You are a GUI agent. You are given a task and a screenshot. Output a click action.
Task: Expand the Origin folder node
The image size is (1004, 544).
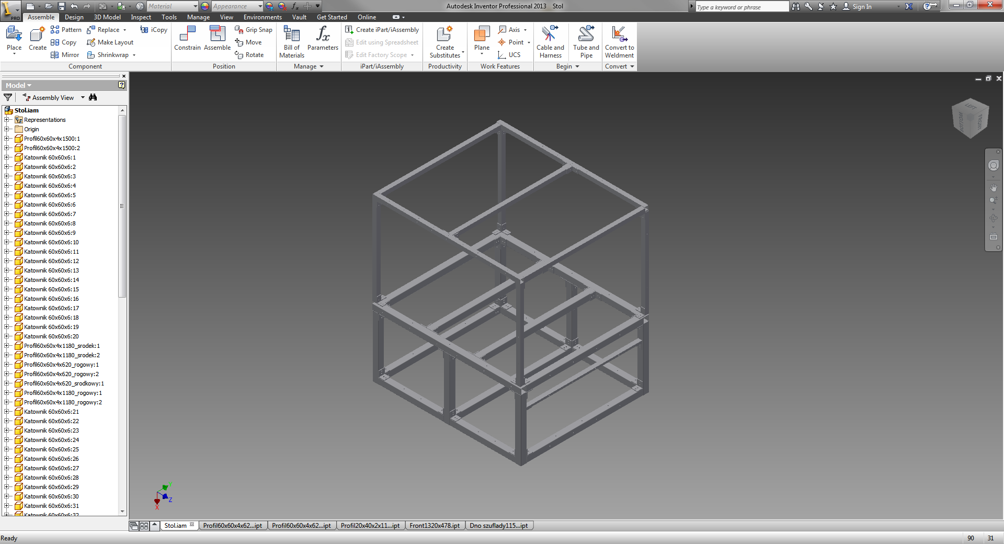[7, 129]
